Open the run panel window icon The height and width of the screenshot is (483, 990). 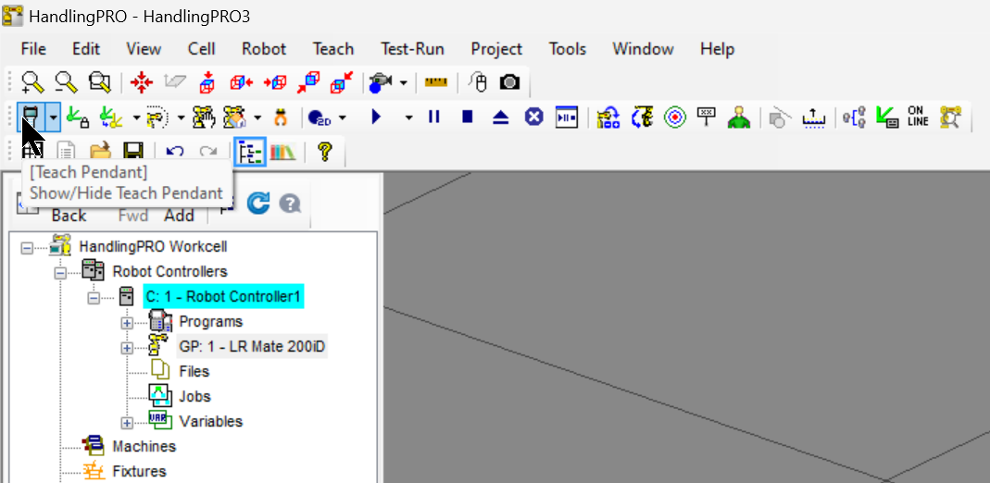point(567,118)
